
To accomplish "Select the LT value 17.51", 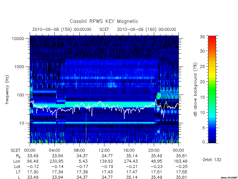I will point(157,172).
